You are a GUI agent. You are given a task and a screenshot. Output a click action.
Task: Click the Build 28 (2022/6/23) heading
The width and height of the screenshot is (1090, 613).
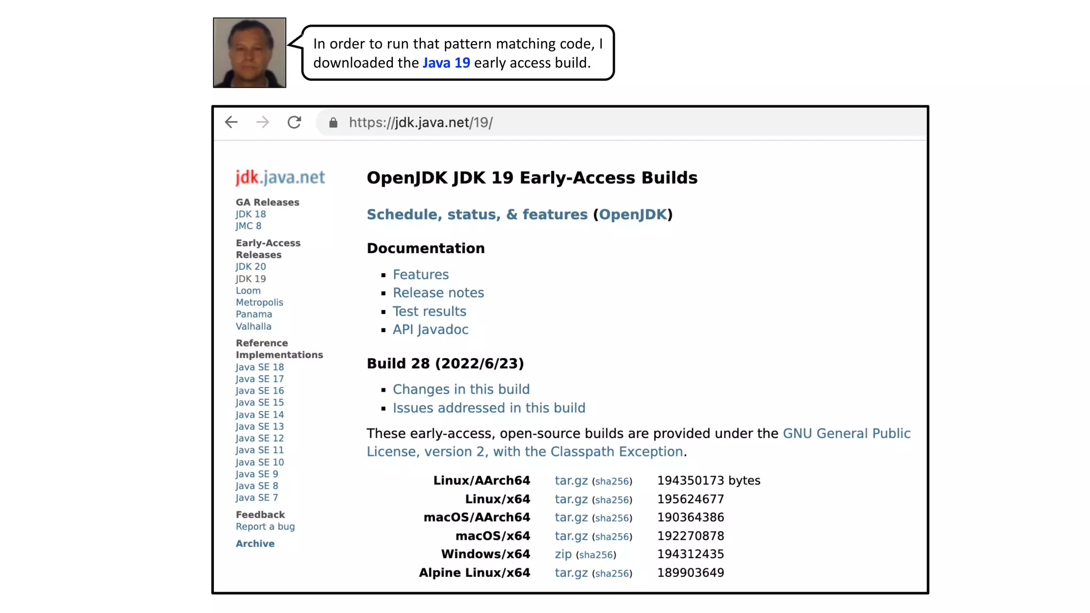click(445, 363)
